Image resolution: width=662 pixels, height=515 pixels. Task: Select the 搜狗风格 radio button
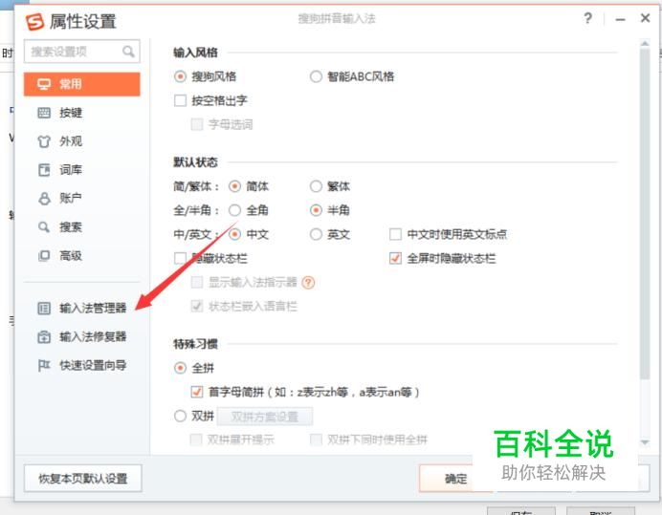coord(180,76)
